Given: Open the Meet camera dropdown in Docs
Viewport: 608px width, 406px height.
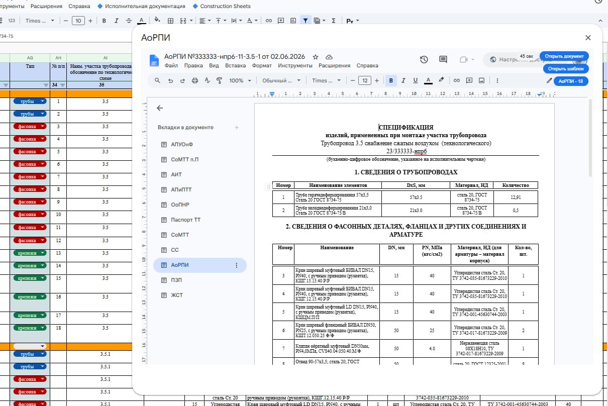Looking at the screenshot, I should coord(467,59).
